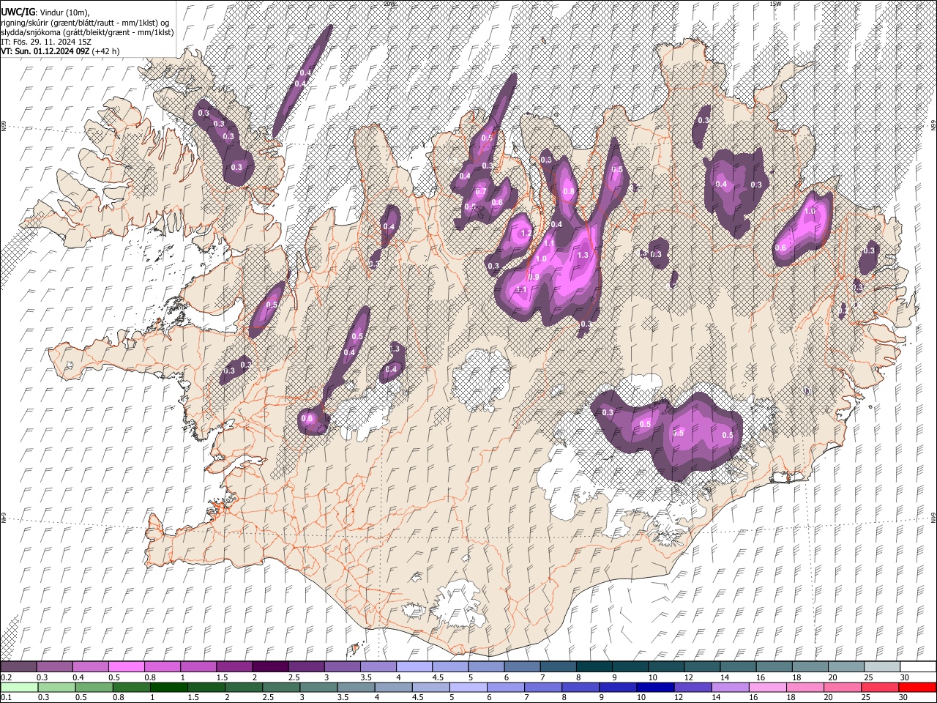Pick the 2.5 swatch in the purple snow scale
Image resolution: width=937 pixels, height=703 pixels.
tap(306, 667)
